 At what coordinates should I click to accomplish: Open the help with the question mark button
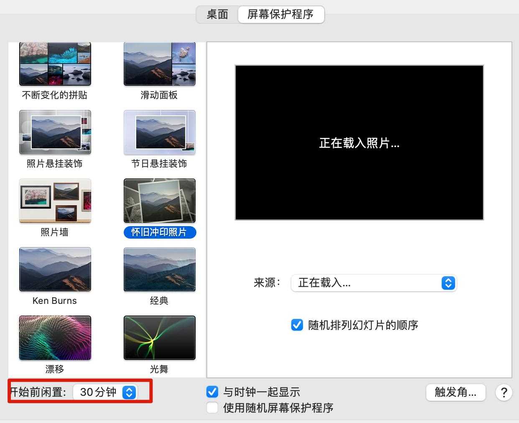[x=504, y=392]
